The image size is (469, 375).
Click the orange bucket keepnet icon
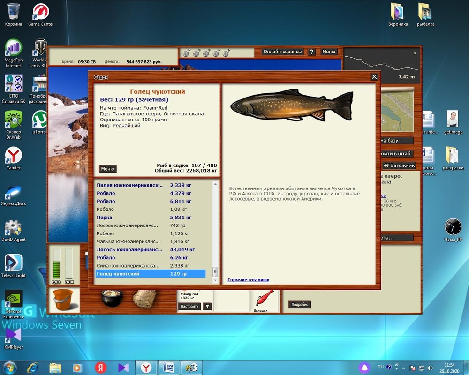coord(64,300)
